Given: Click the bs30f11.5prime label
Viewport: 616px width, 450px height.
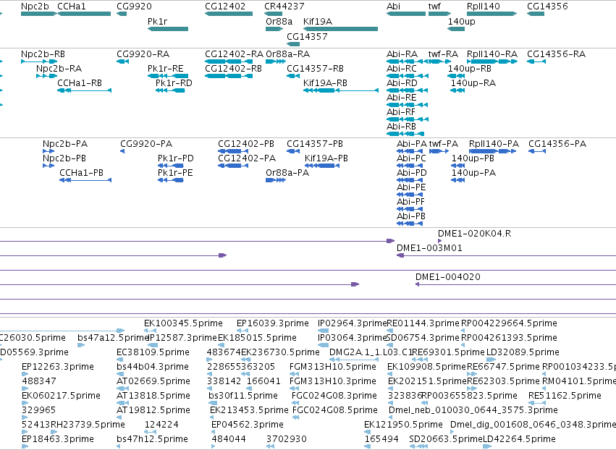Looking at the screenshot, I should (x=243, y=396).
